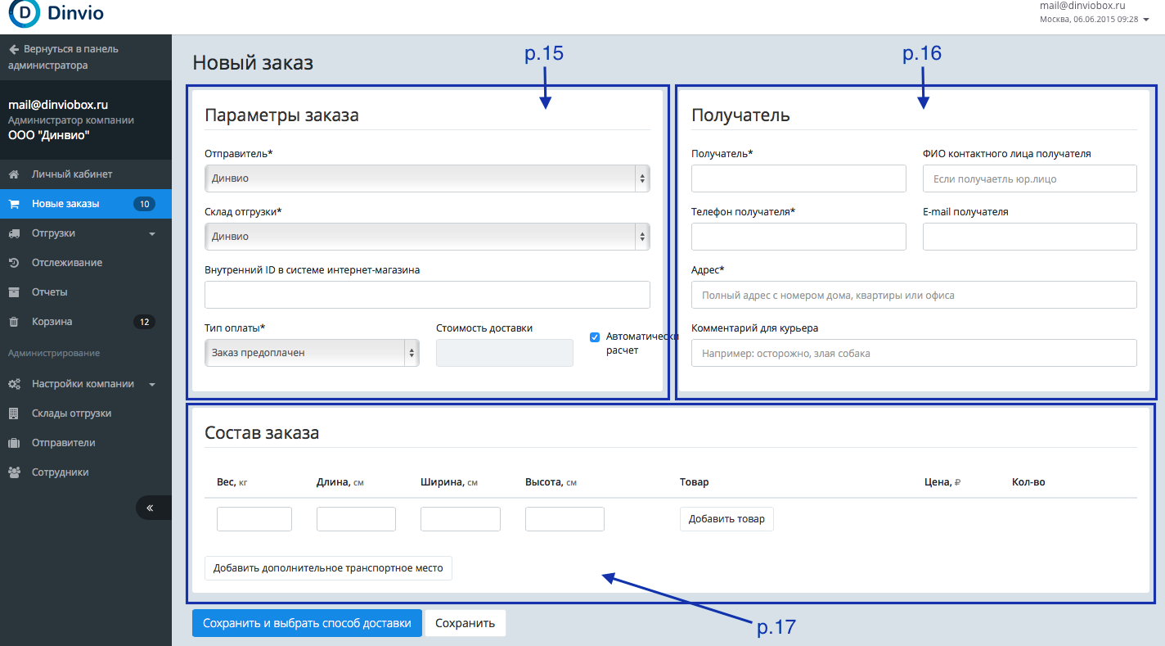
Task: Click the home icon next to Личный кабинет
Action: point(14,174)
